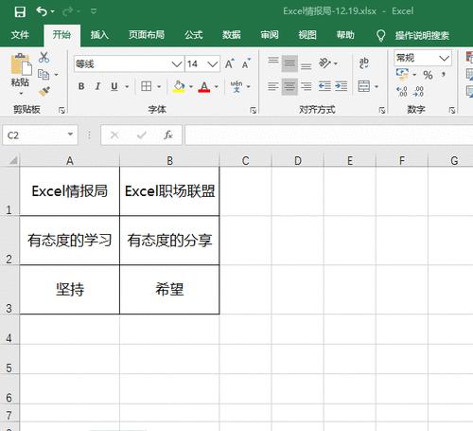Increase the decimal places
The image size is (473, 431).
click(x=402, y=92)
